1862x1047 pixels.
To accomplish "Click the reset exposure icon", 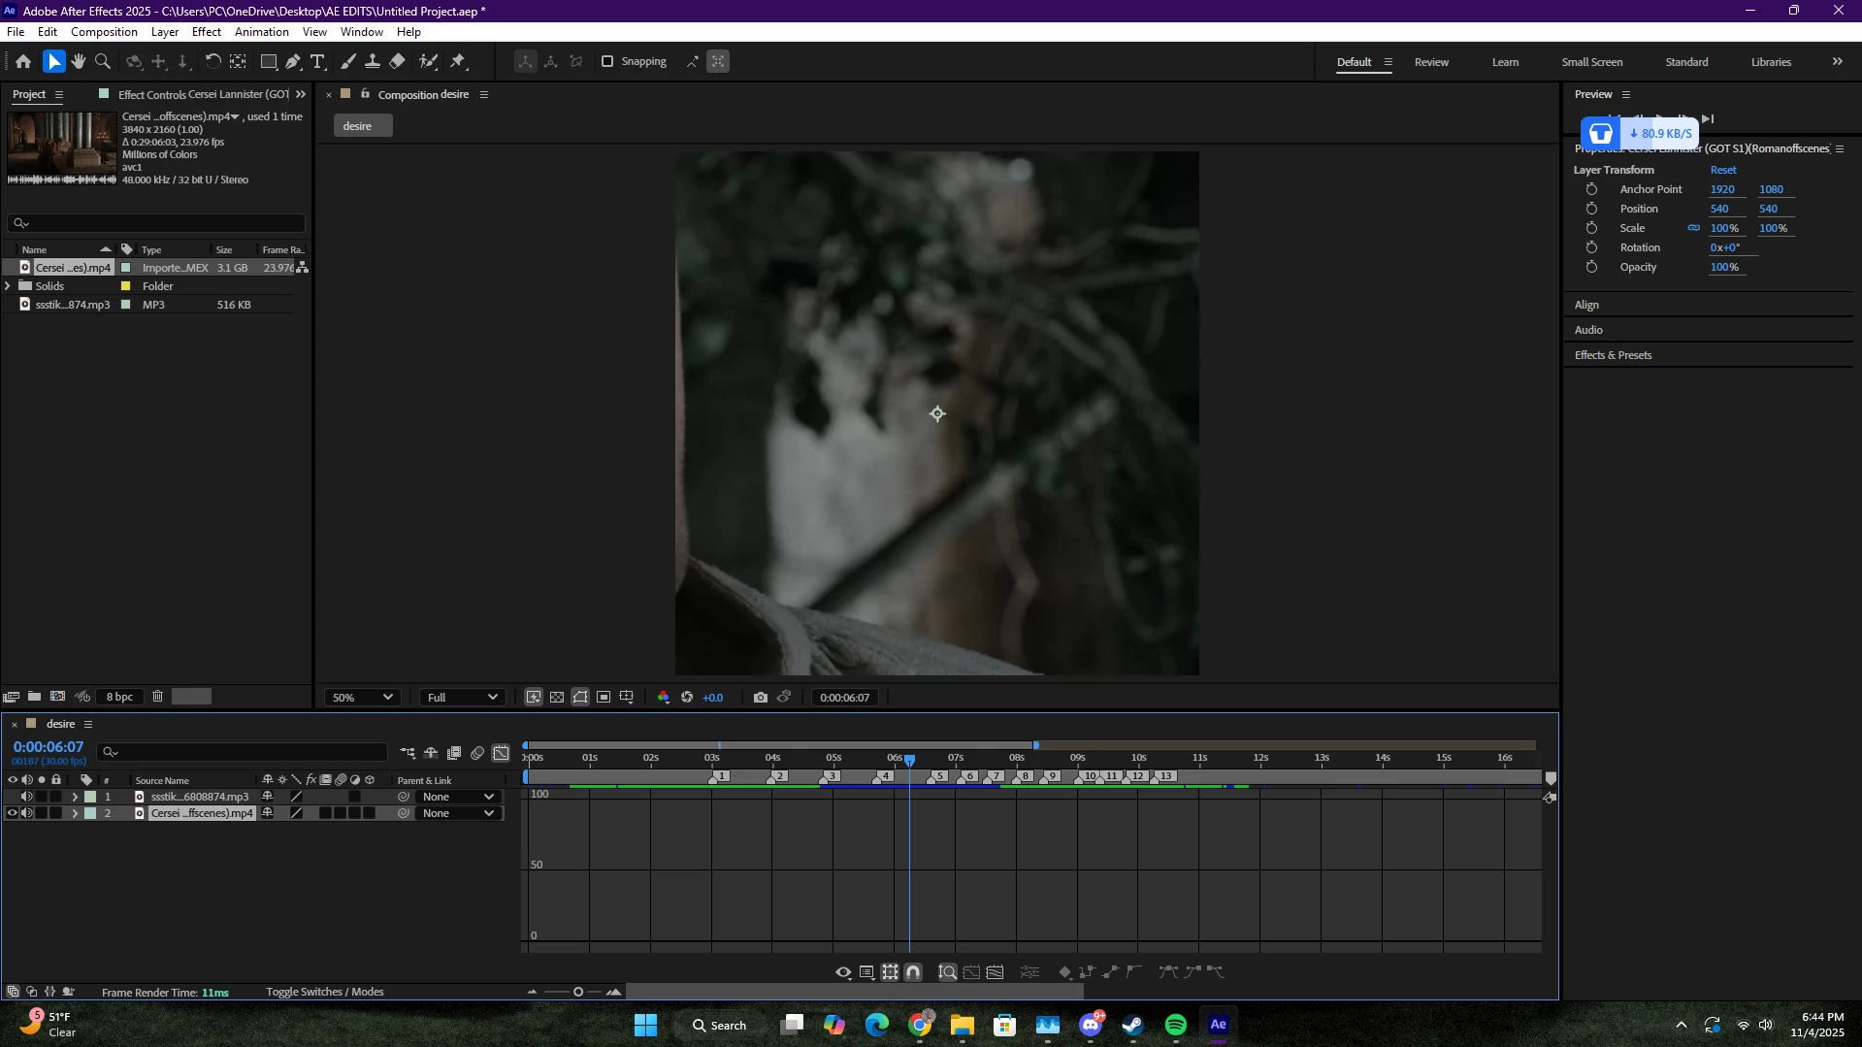I will [x=687, y=697].
